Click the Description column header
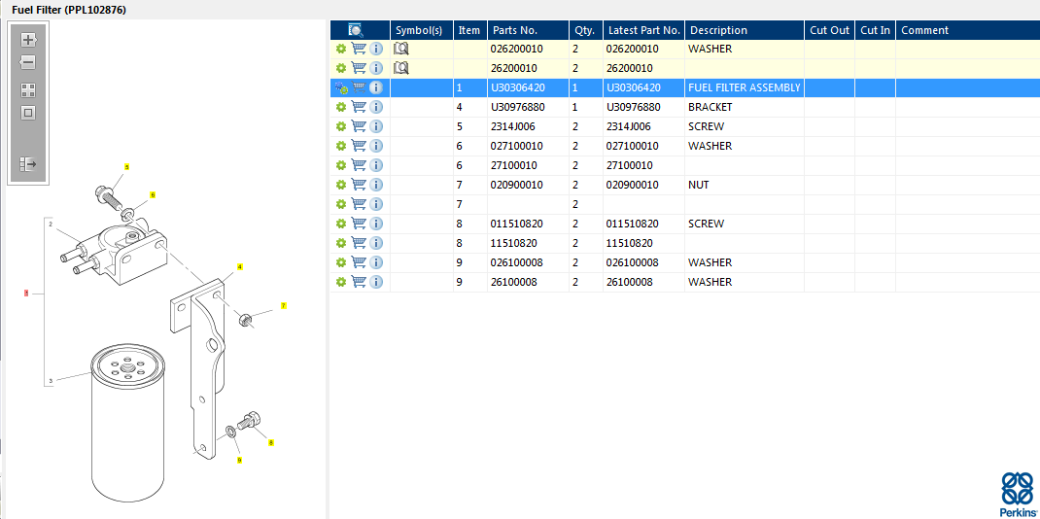The height and width of the screenshot is (519, 1040). coord(719,30)
